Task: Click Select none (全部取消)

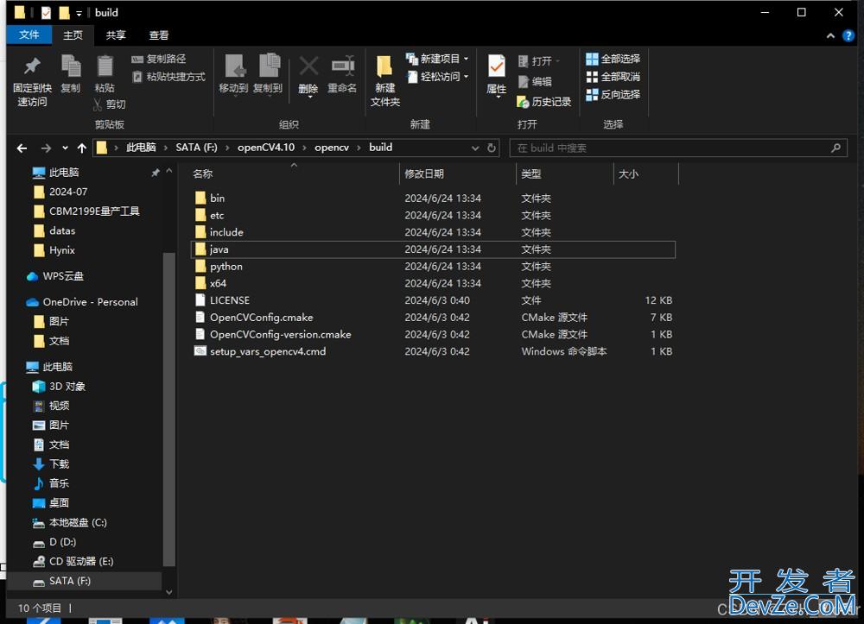Action: click(613, 77)
